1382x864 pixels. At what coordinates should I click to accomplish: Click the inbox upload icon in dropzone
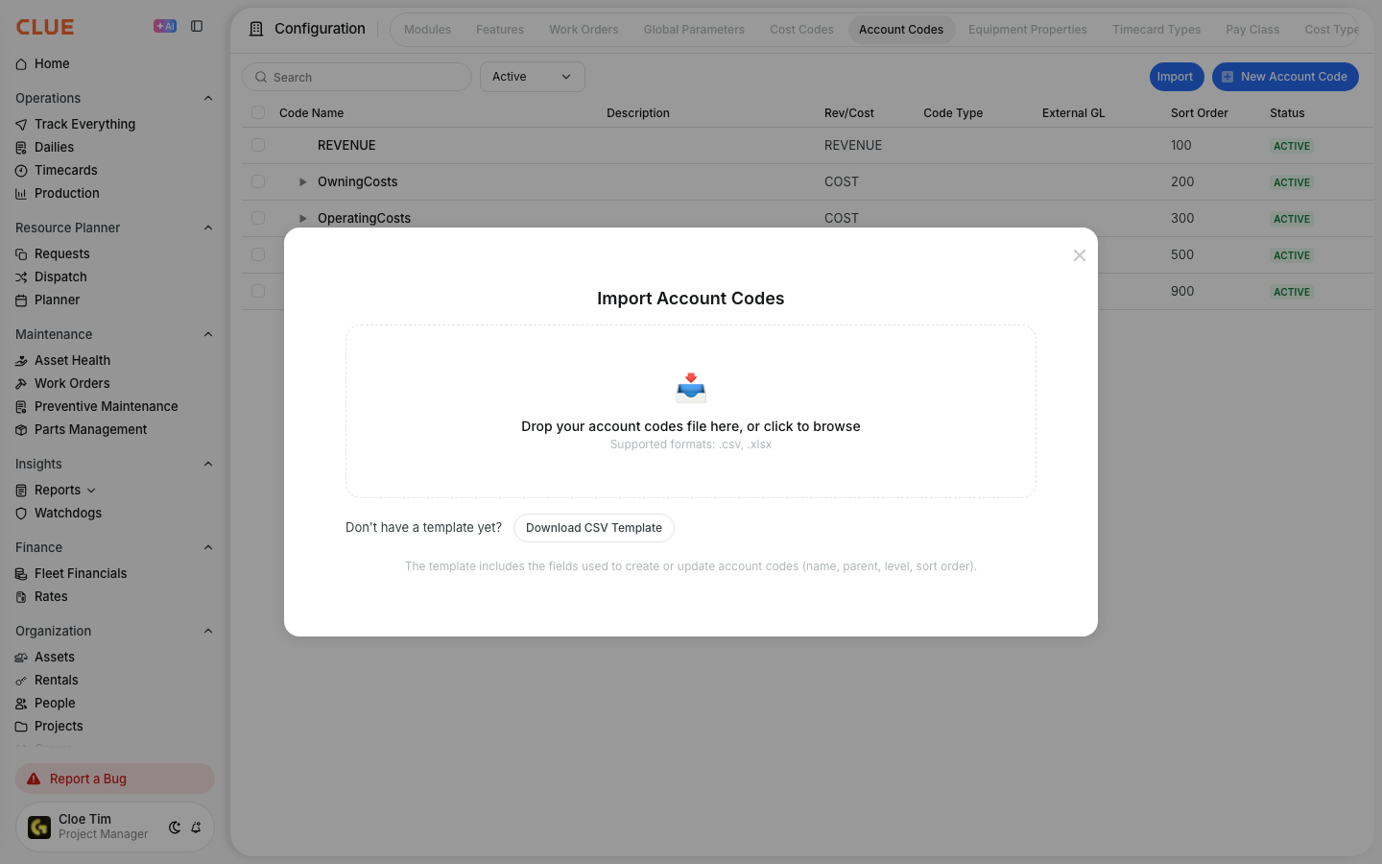pyautogui.click(x=691, y=387)
